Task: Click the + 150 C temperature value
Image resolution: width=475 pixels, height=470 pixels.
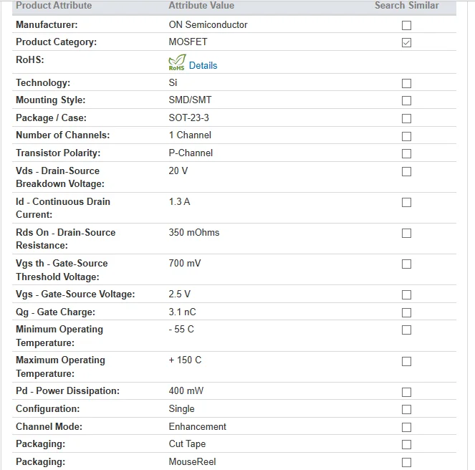Action: tap(185, 360)
